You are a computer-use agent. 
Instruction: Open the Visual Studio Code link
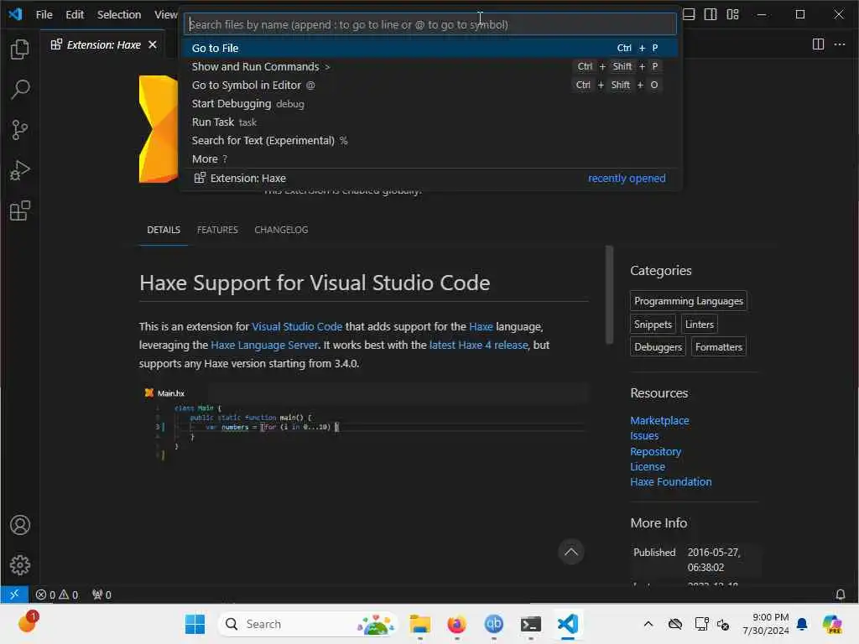click(x=297, y=327)
